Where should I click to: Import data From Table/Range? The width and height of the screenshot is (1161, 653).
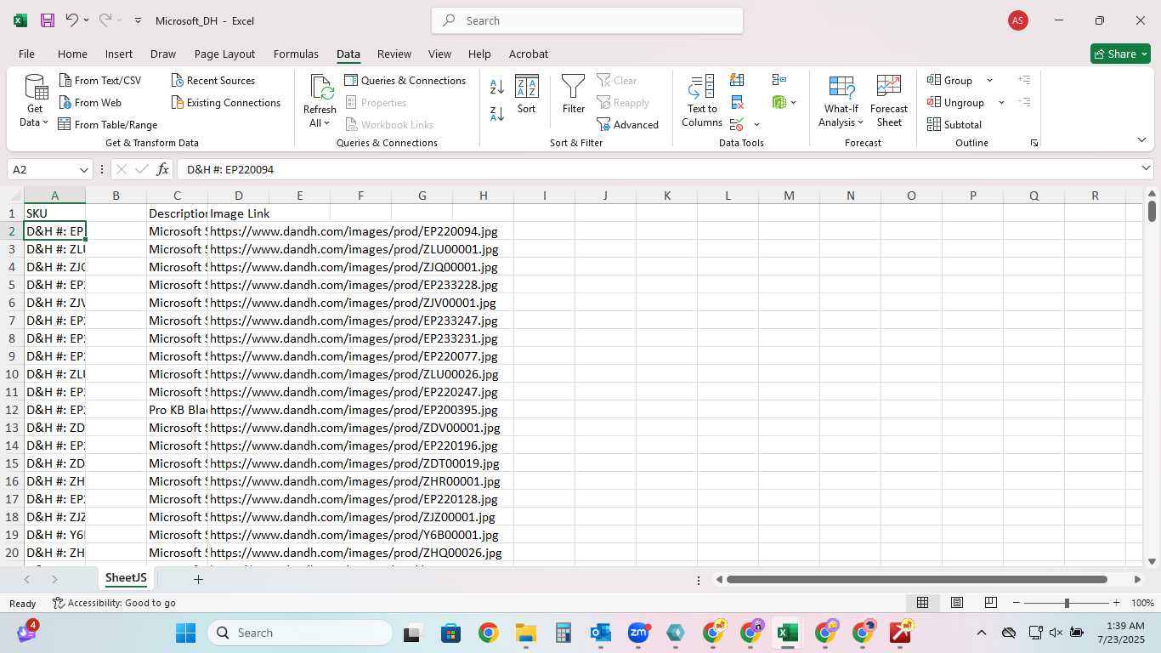coord(108,124)
